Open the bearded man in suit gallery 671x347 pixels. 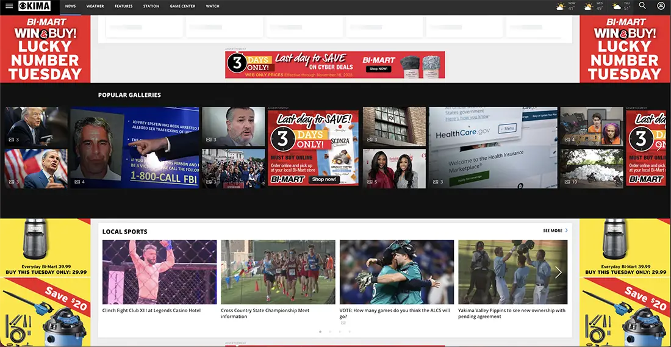pyautogui.click(x=233, y=127)
